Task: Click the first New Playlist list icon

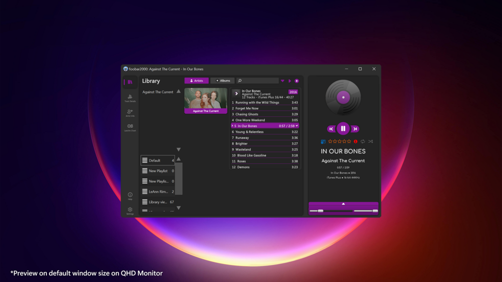Action: tap(145, 171)
